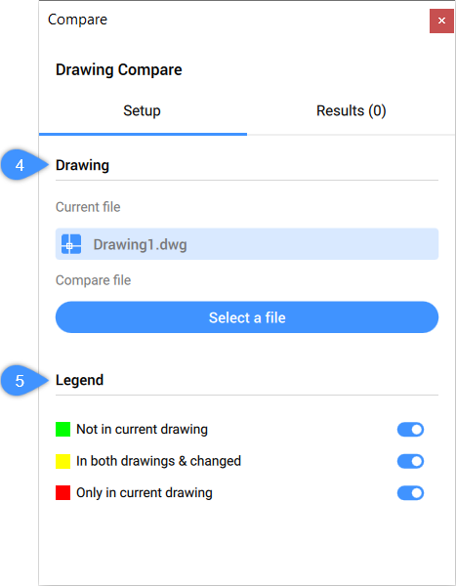Click the Drawing1.dwg file icon

tap(71, 244)
